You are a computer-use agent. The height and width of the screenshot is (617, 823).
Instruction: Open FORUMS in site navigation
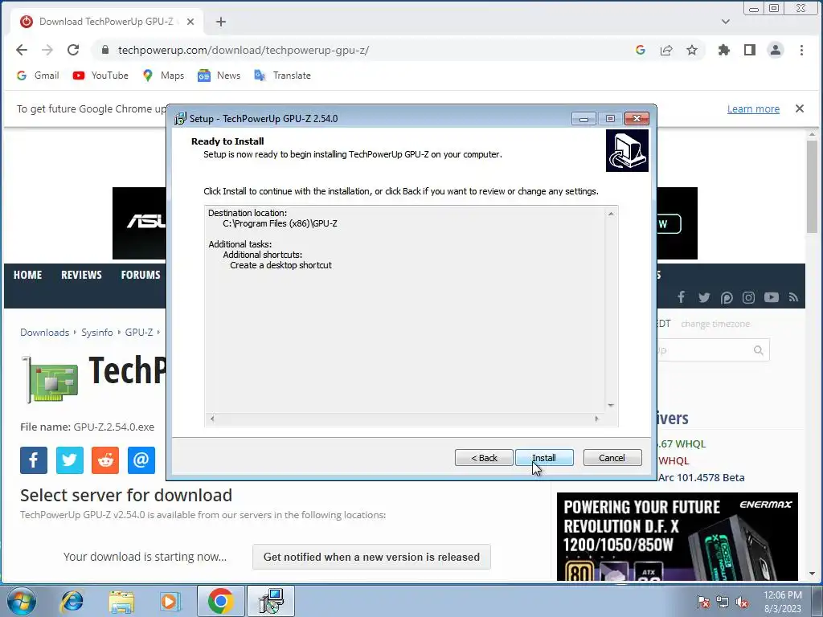tap(141, 275)
